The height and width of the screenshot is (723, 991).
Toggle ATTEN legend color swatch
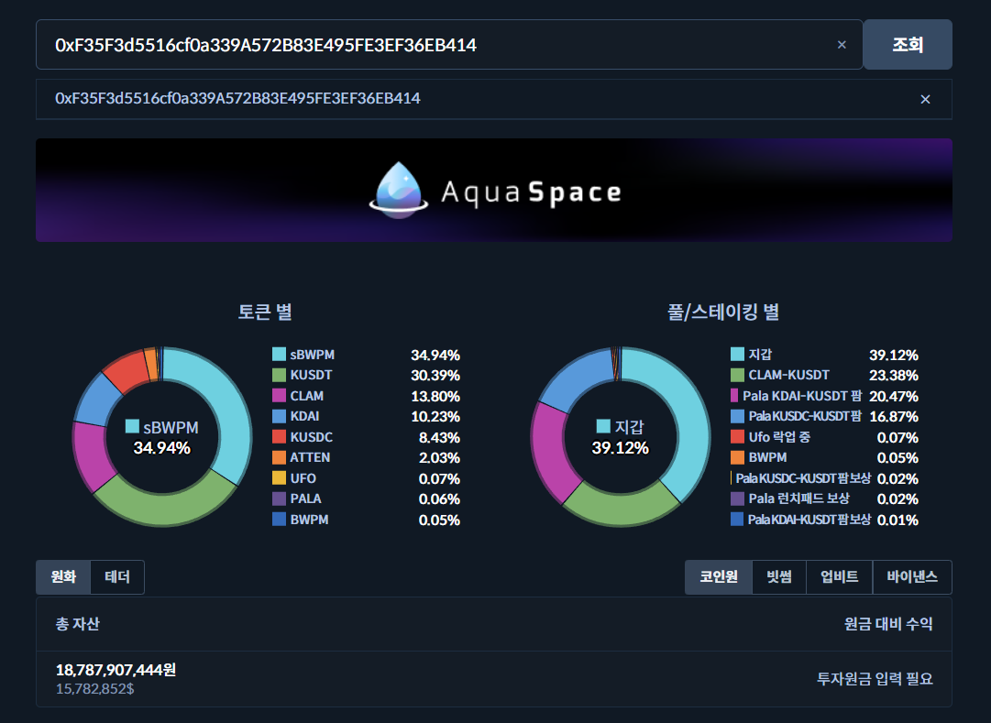click(279, 457)
